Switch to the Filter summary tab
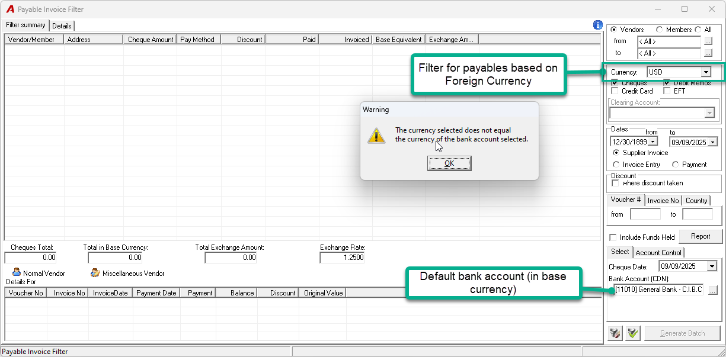This screenshot has height=357, width=726. [25, 25]
